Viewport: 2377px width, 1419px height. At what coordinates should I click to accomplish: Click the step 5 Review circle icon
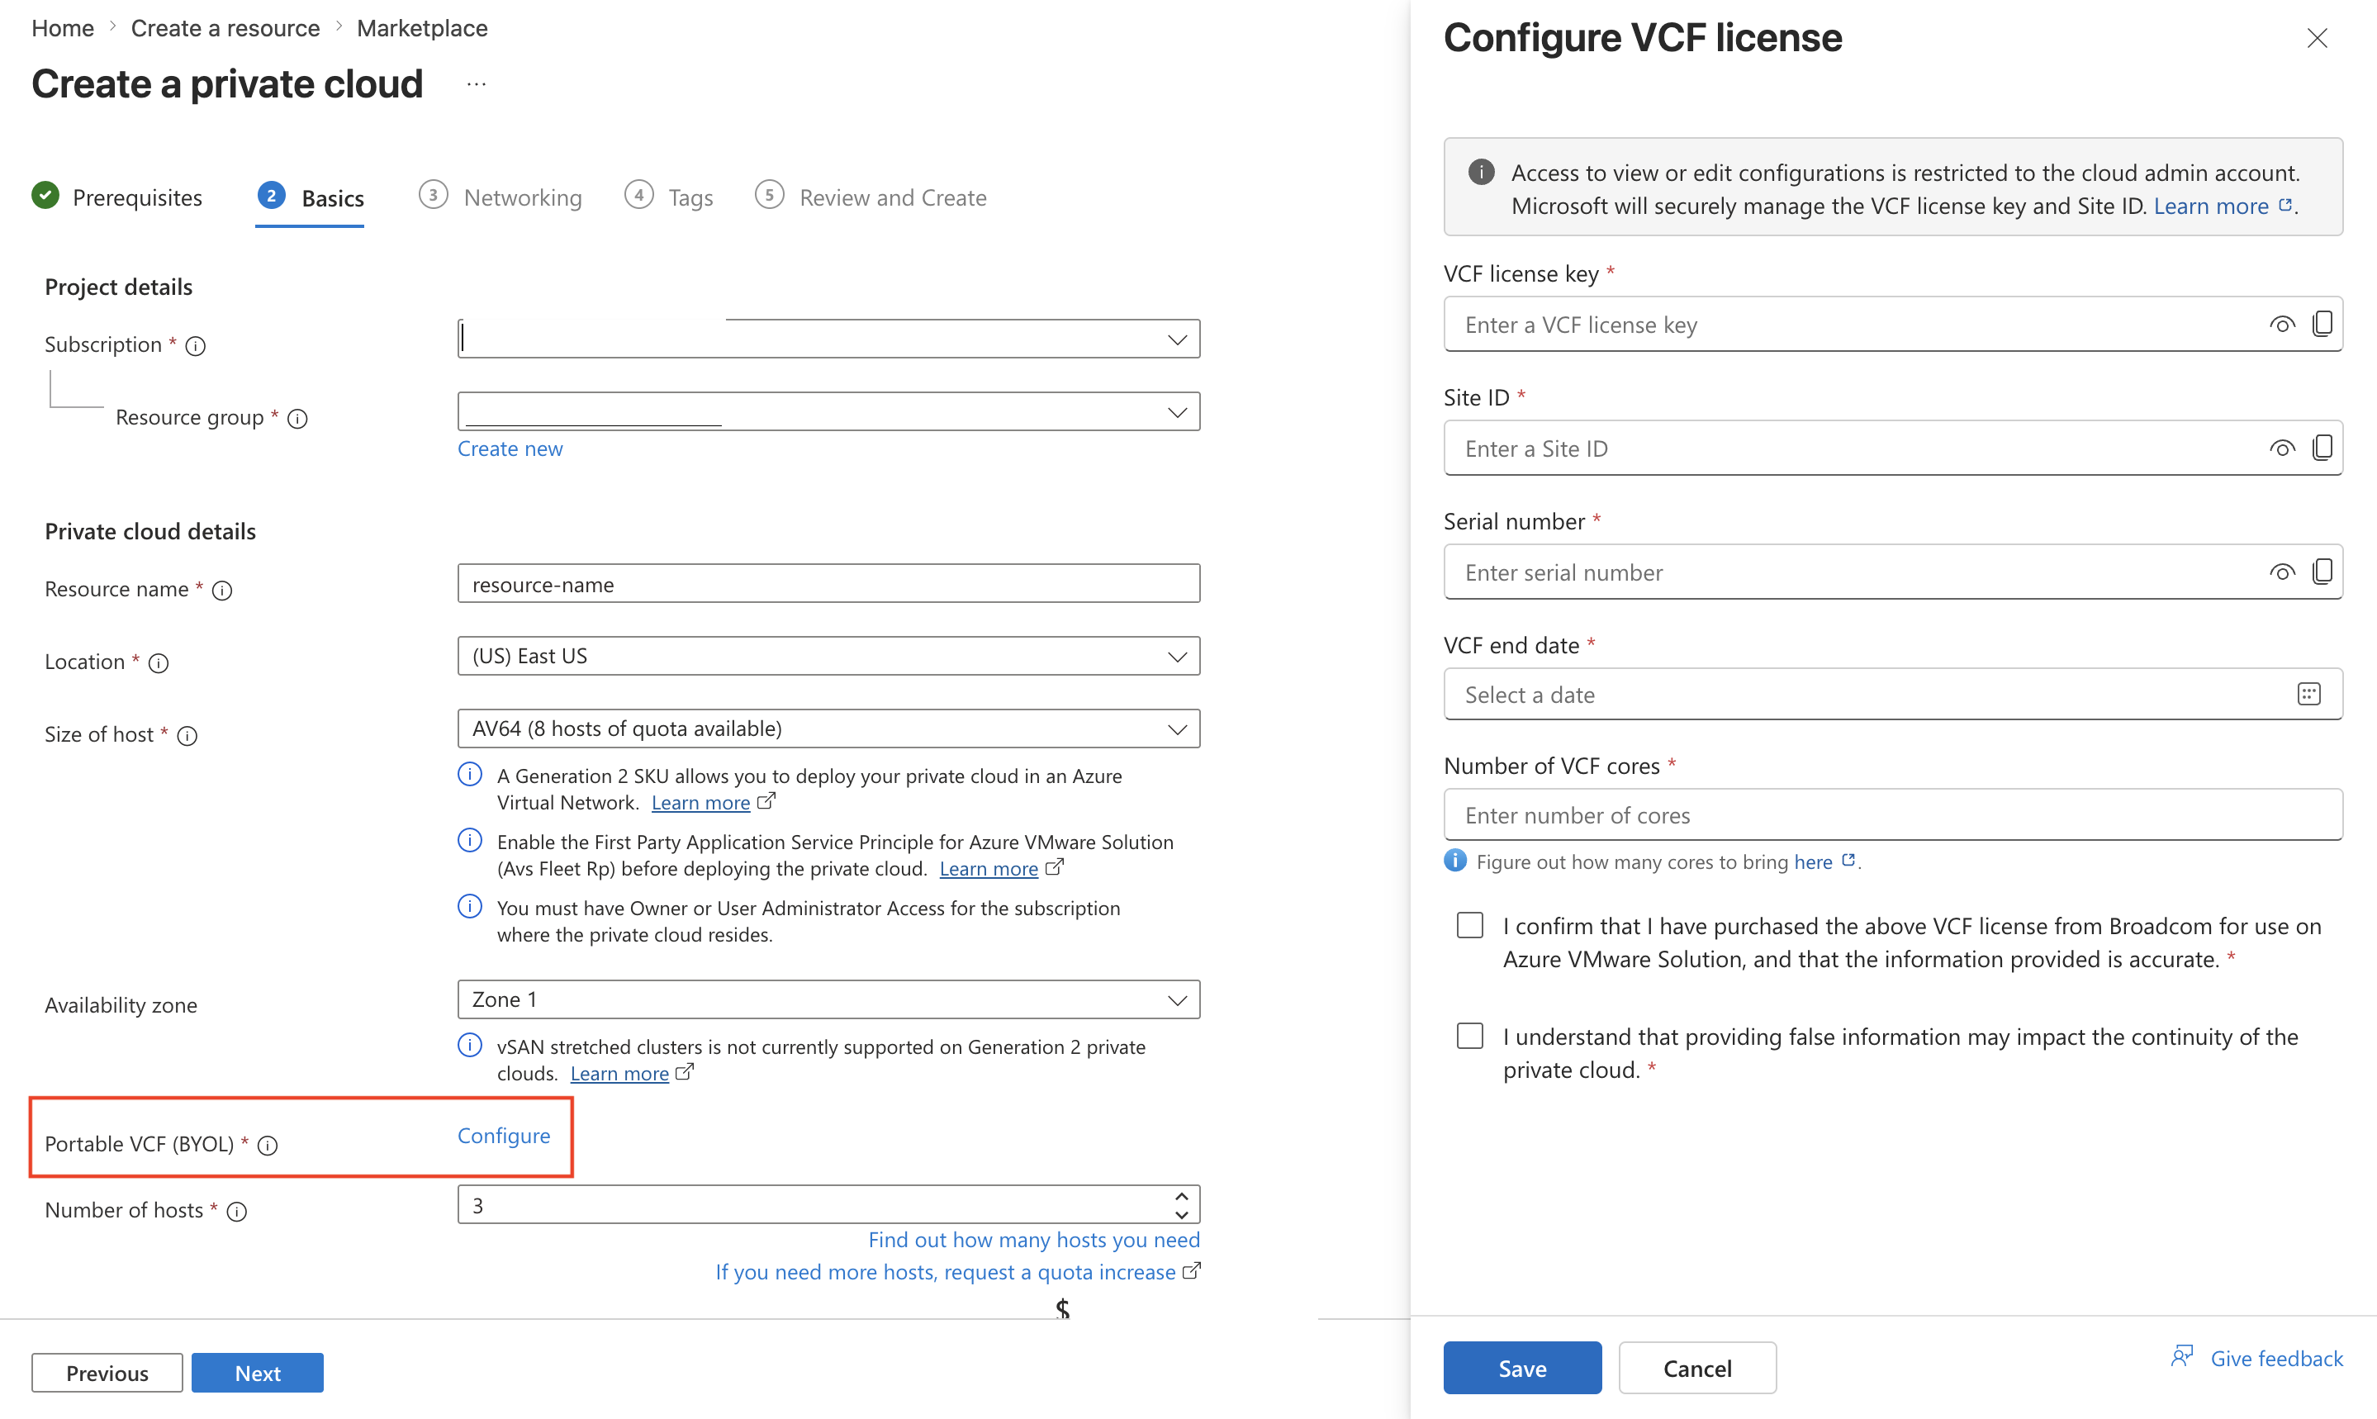[x=769, y=195]
